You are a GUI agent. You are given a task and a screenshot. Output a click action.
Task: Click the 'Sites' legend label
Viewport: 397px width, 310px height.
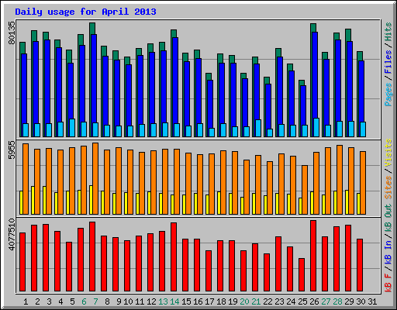pyautogui.click(x=388, y=188)
